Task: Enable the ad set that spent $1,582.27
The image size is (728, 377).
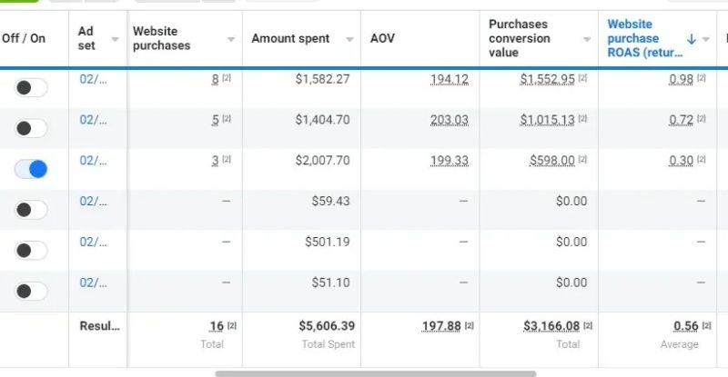Action: point(32,87)
